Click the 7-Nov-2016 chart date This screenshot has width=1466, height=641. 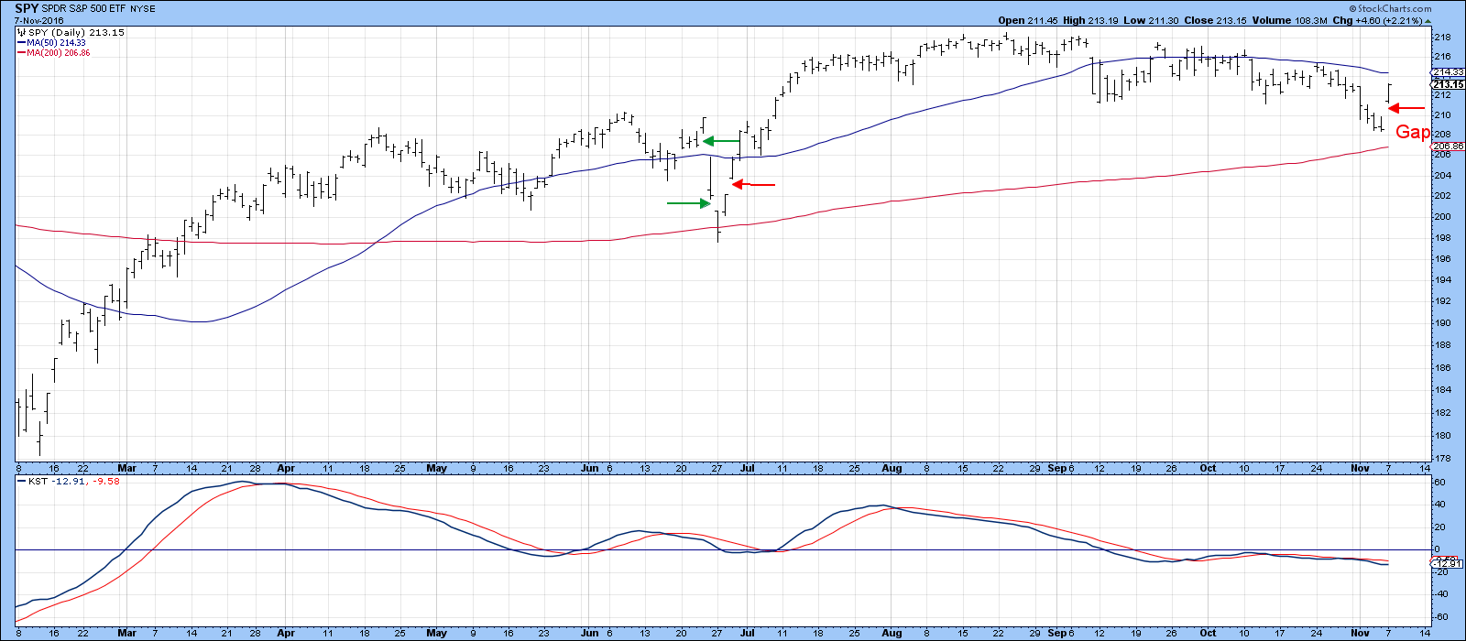pos(39,21)
